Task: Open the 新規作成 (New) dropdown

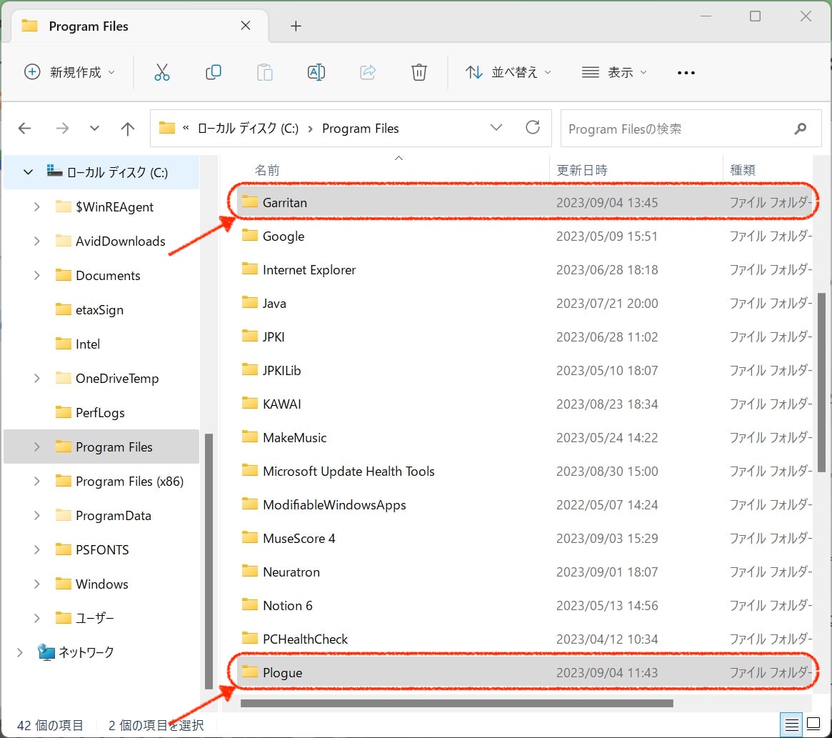Action: pyautogui.click(x=69, y=72)
